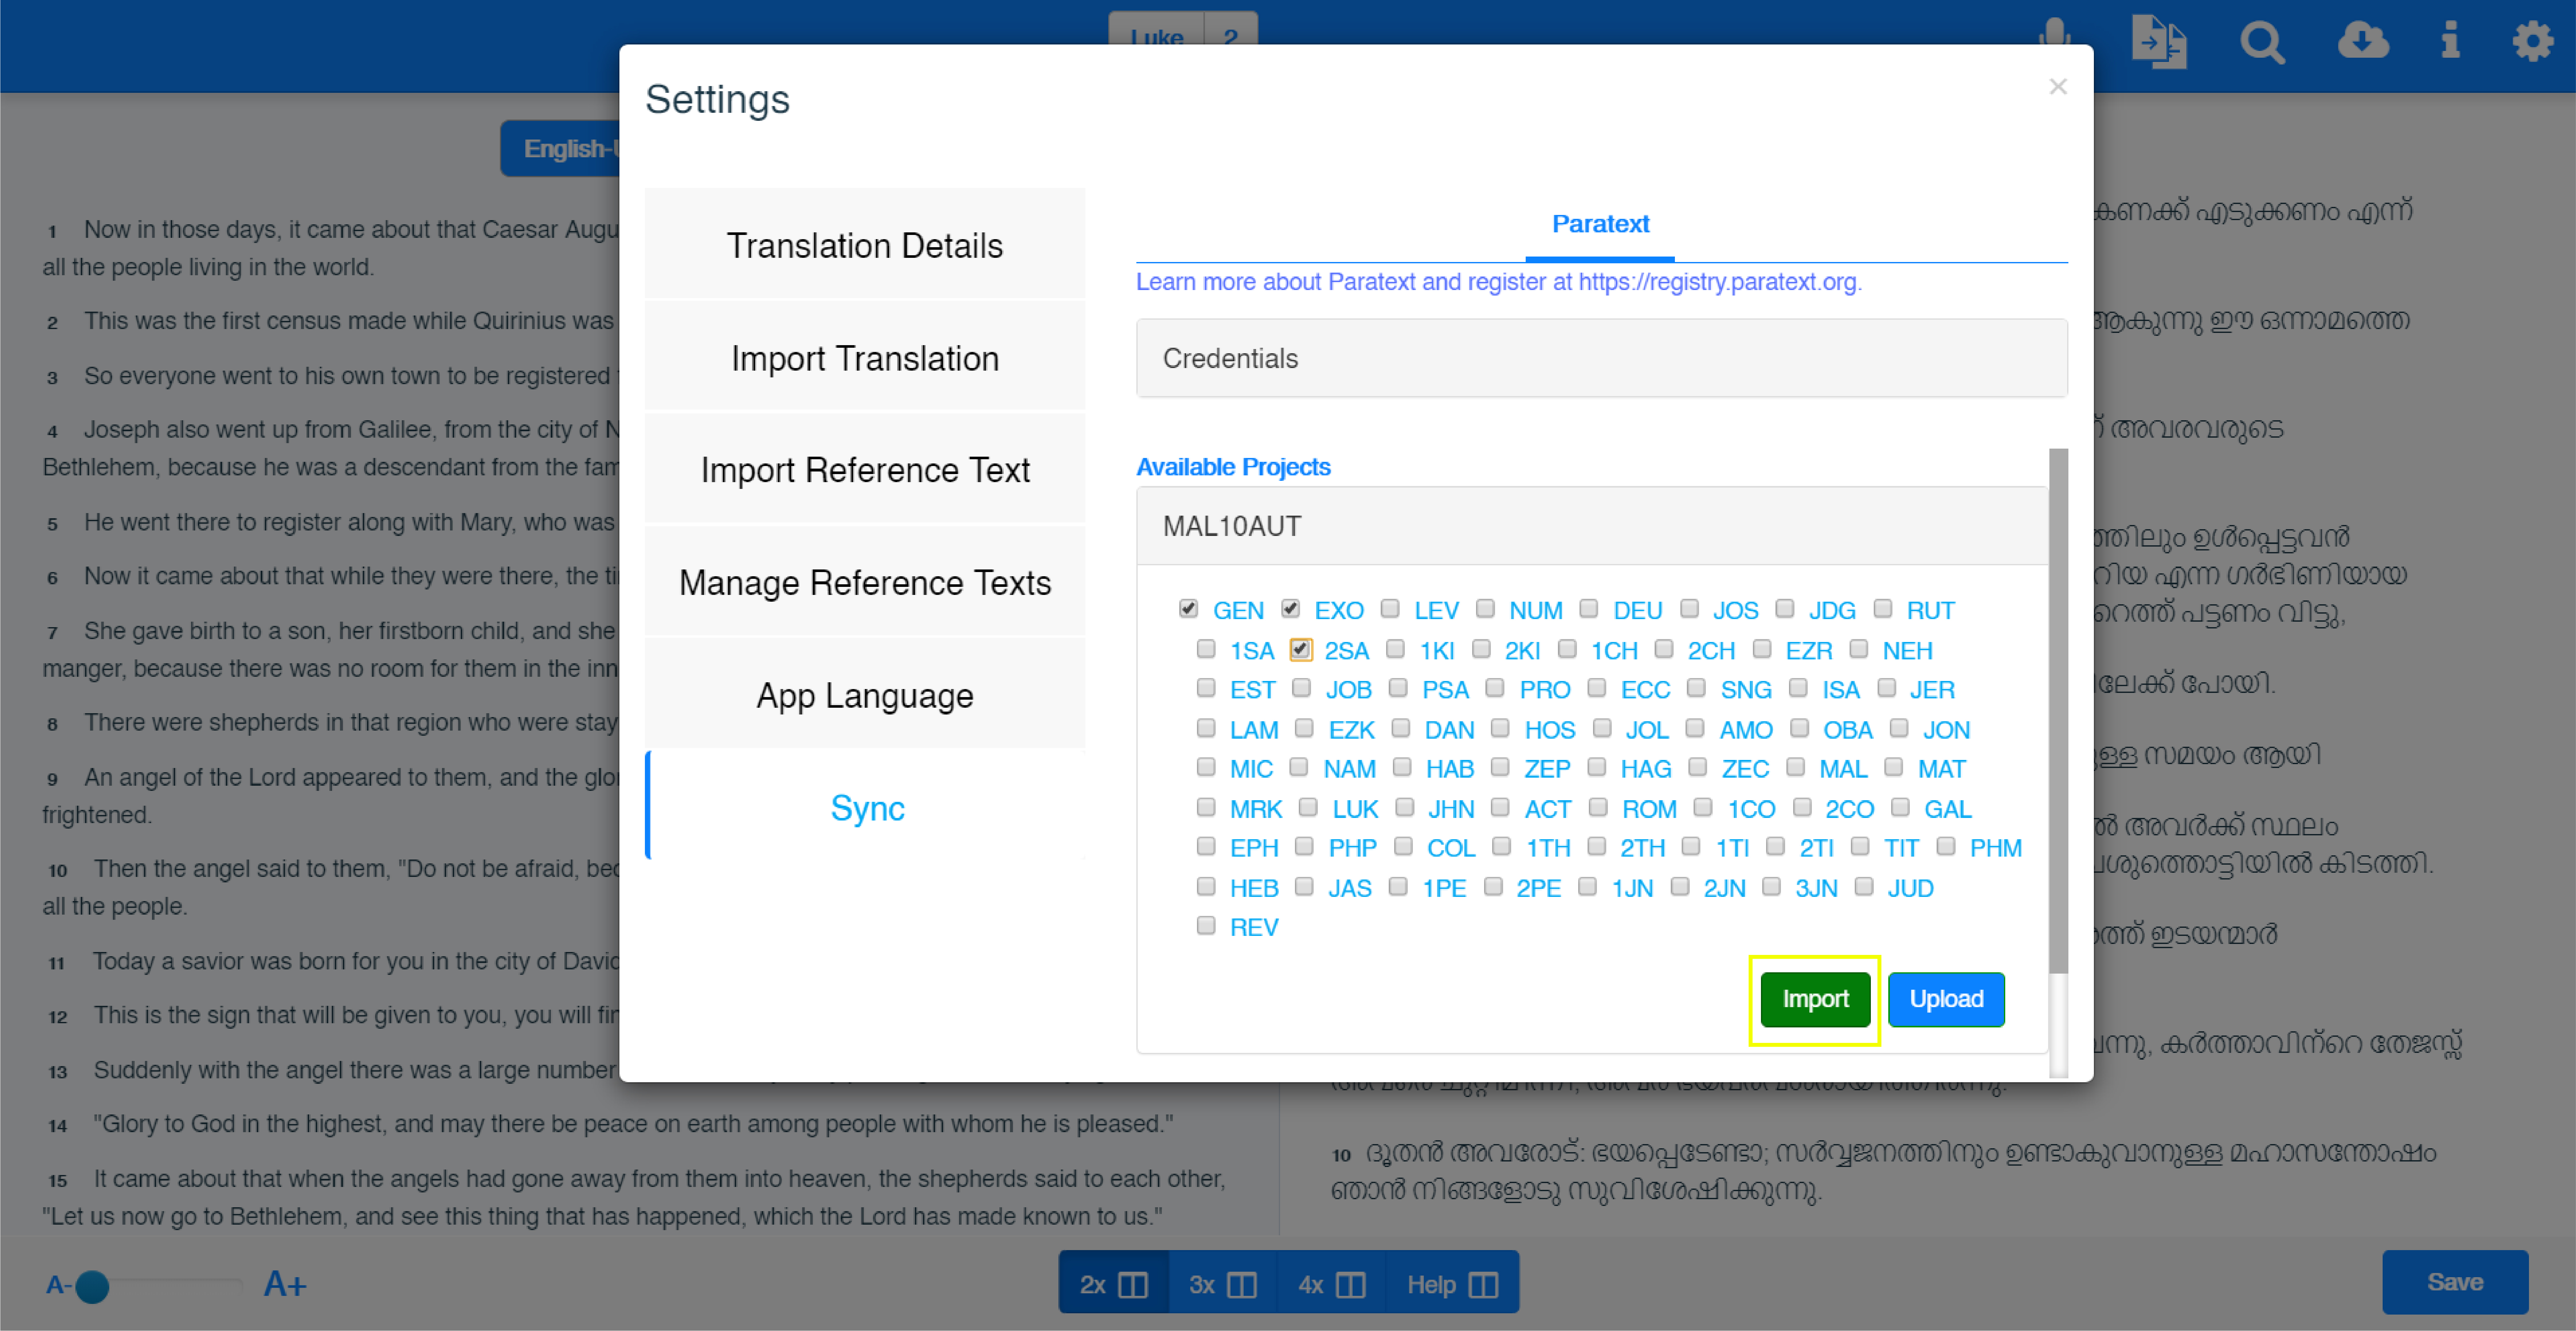Check the ISA book checkbox
The height and width of the screenshot is (1331, 2576).
[x=1798, y=688]
